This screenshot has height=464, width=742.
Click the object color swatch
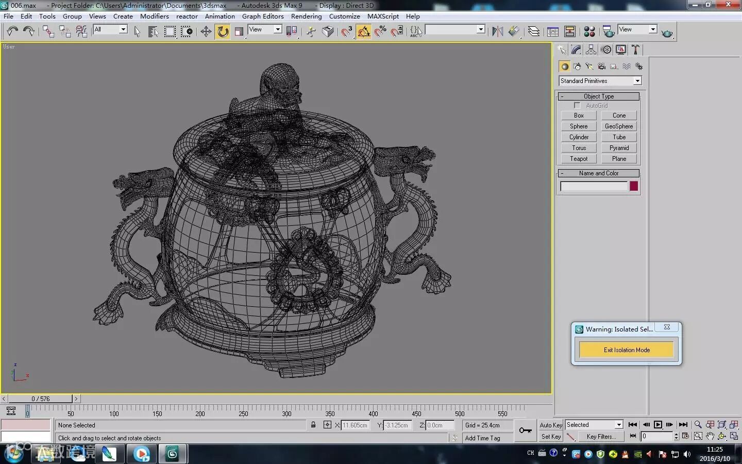coord(634,186)
